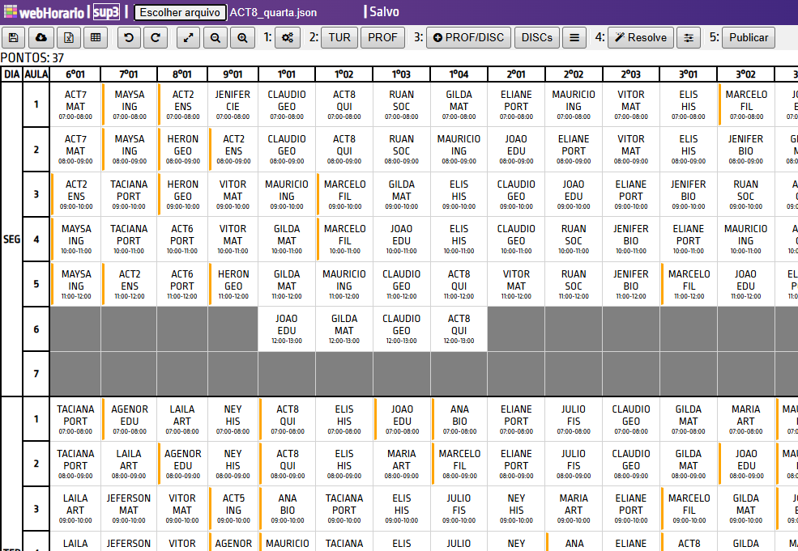798x551 pixels.
Task: Select JOAO EDU 12:00-13:00 cell
Action: [287, 328]
